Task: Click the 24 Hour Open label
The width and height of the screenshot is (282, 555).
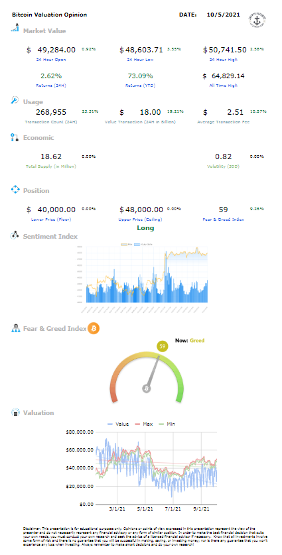Action: point(51,60)
